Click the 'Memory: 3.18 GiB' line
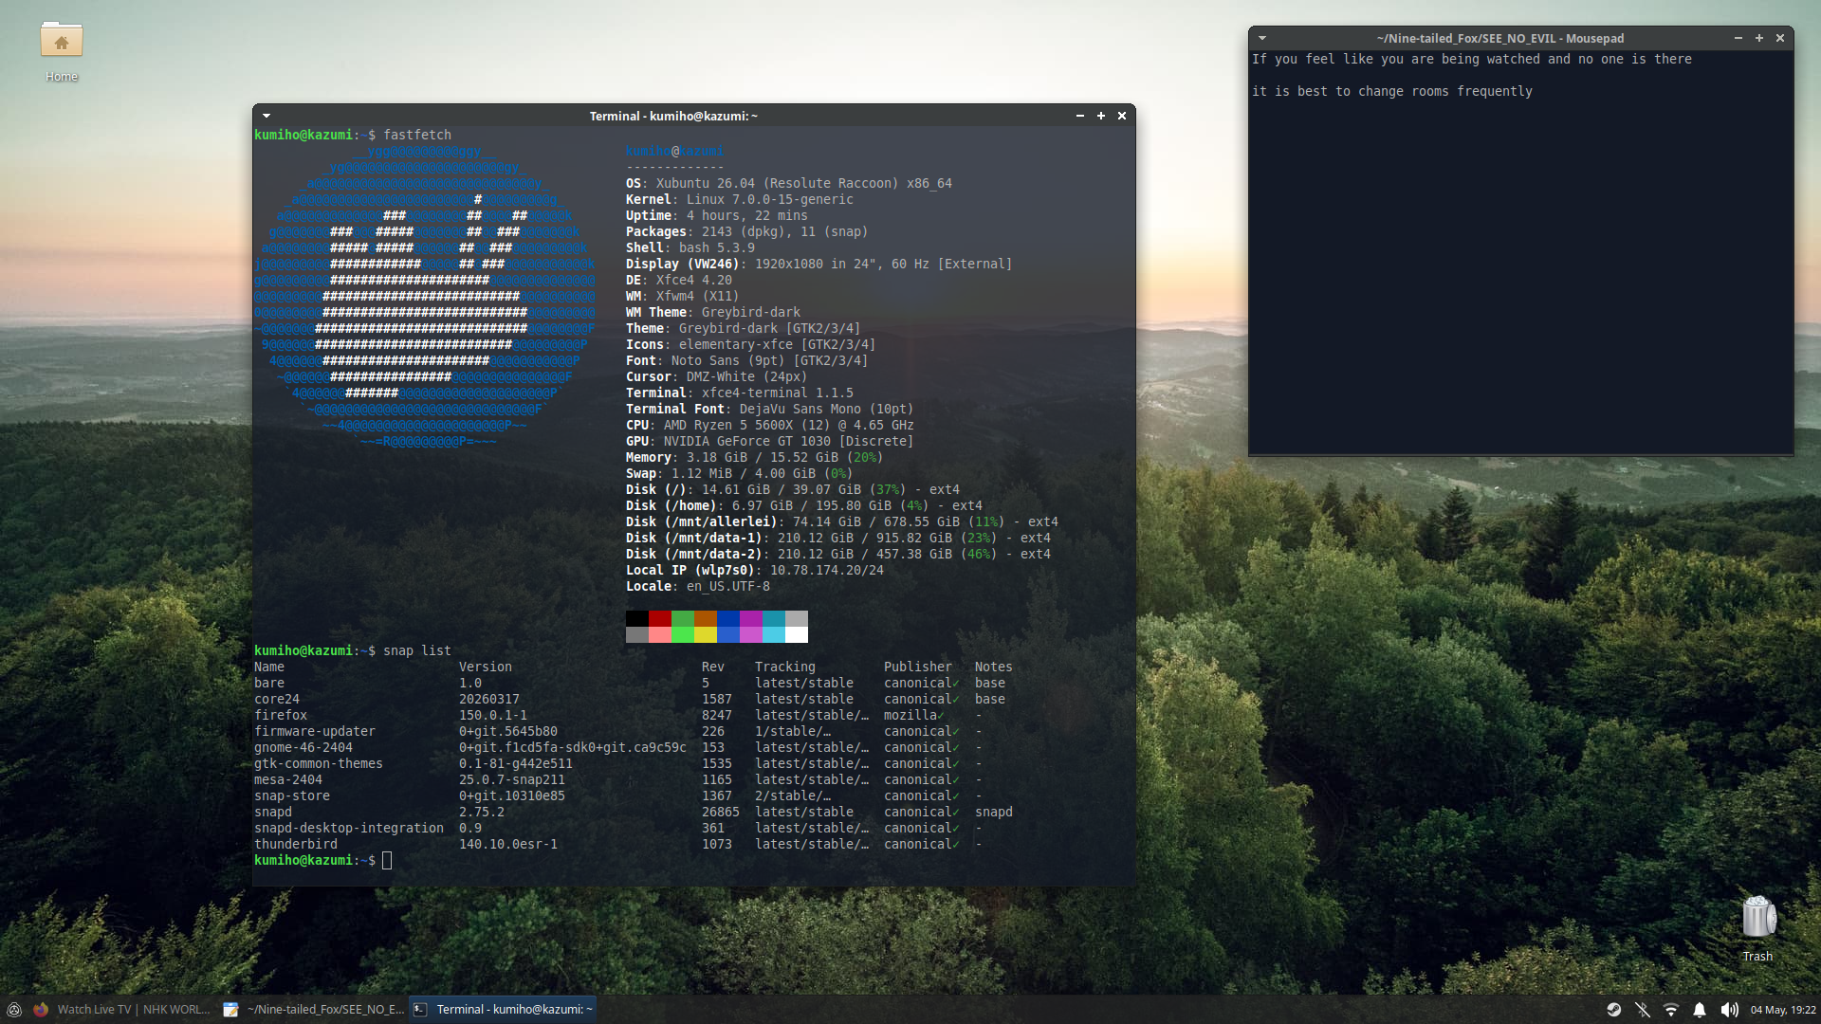Screen dimensions: 1821x1024 coord(755,457)
